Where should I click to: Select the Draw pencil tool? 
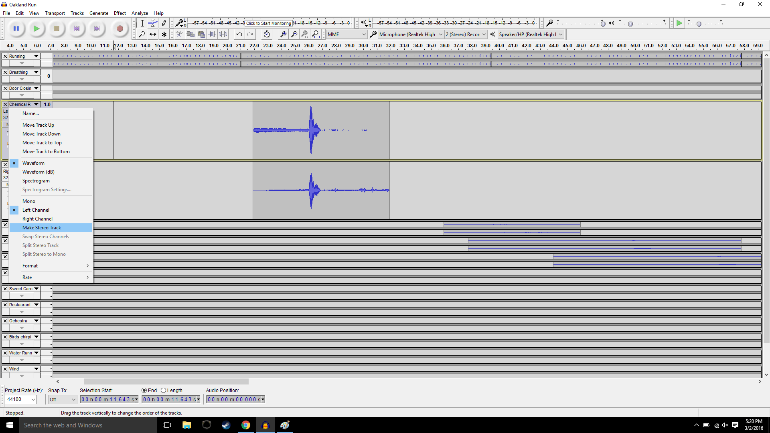[164, 23]
